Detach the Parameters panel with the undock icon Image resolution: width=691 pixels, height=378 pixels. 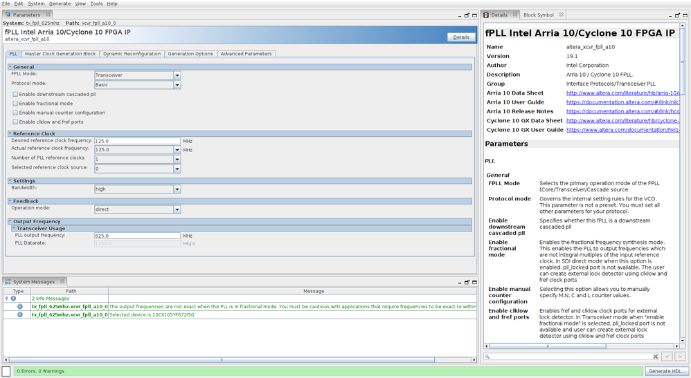pos(467,15)
